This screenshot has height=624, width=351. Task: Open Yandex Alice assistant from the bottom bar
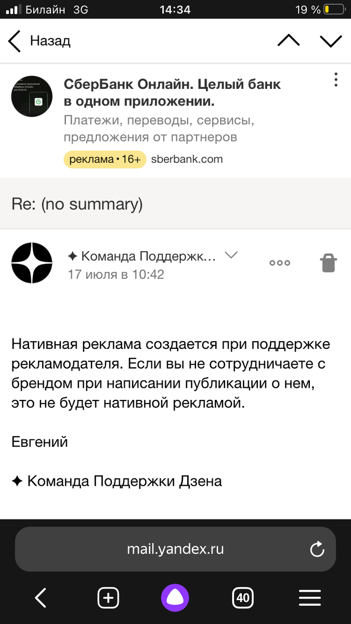point(175,597)
